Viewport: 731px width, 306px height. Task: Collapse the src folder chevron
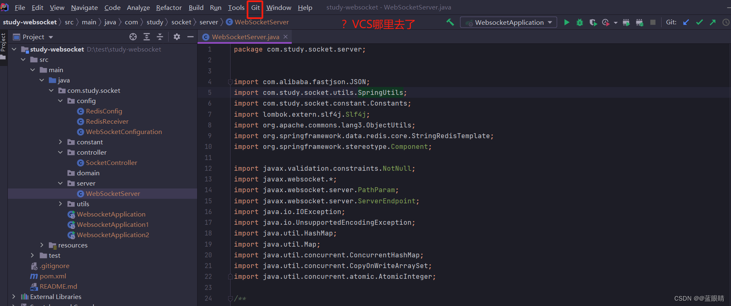pyautogui.click(x=23, y=59)
